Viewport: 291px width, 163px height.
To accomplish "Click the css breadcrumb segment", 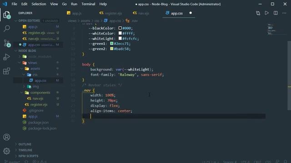I will click(97, 21).
